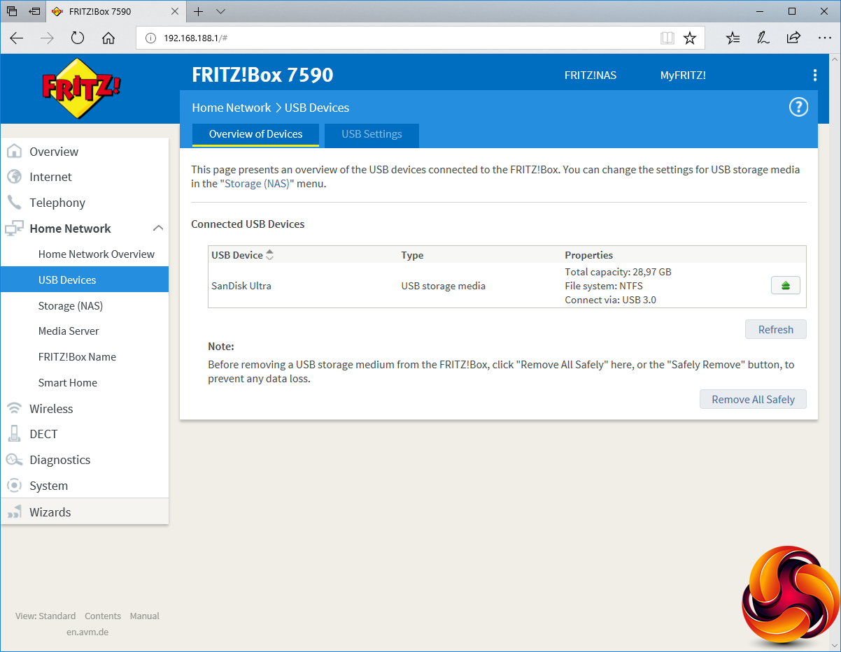Add this page to favorites with the star icon
The image size is (841, 652).
[x=690, y=38]
